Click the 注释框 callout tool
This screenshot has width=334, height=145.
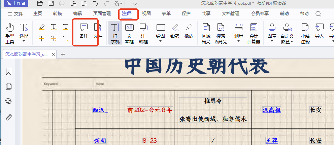143,33
